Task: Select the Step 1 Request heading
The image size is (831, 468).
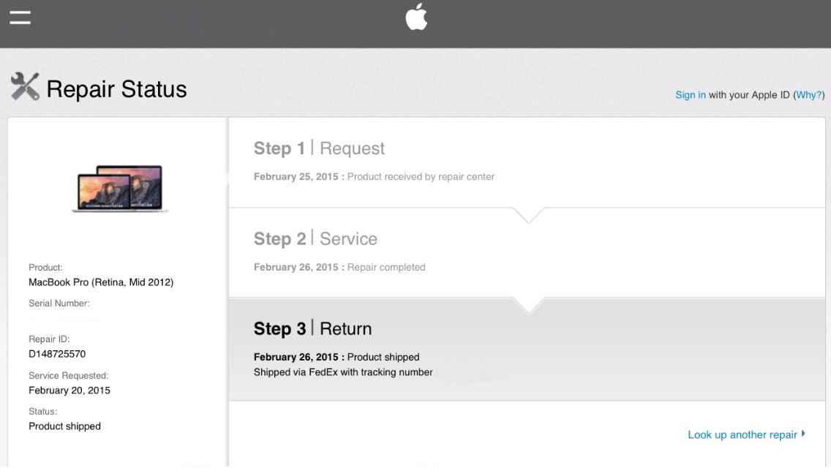Action: tap(319, 148)
